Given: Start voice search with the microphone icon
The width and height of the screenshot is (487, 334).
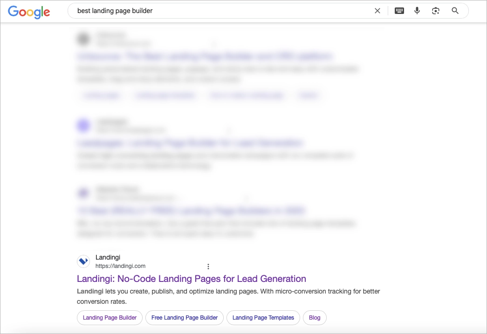Looking at the screenshot, I should coord(417,10).
